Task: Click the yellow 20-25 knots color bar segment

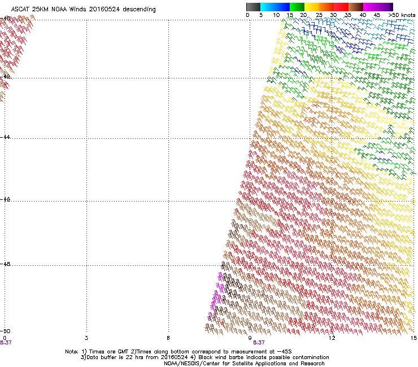Action: point(312,7)
